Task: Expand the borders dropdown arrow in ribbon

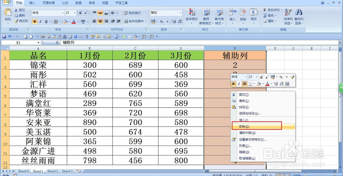Action: (x=60, y=22)
